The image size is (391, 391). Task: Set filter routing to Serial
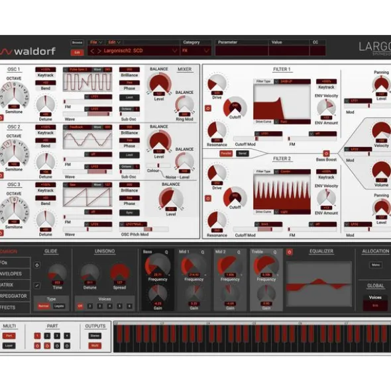point(243,153)
